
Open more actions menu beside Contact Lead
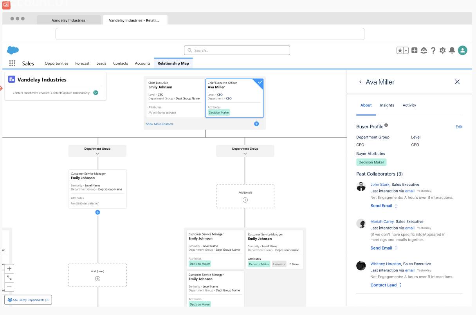[x=400, y=285]
